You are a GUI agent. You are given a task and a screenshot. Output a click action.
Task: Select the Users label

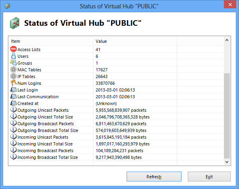23,56
